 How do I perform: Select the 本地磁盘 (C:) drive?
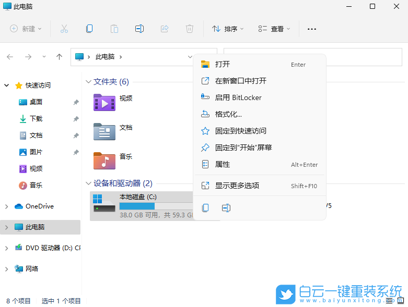tap(142, 206)
